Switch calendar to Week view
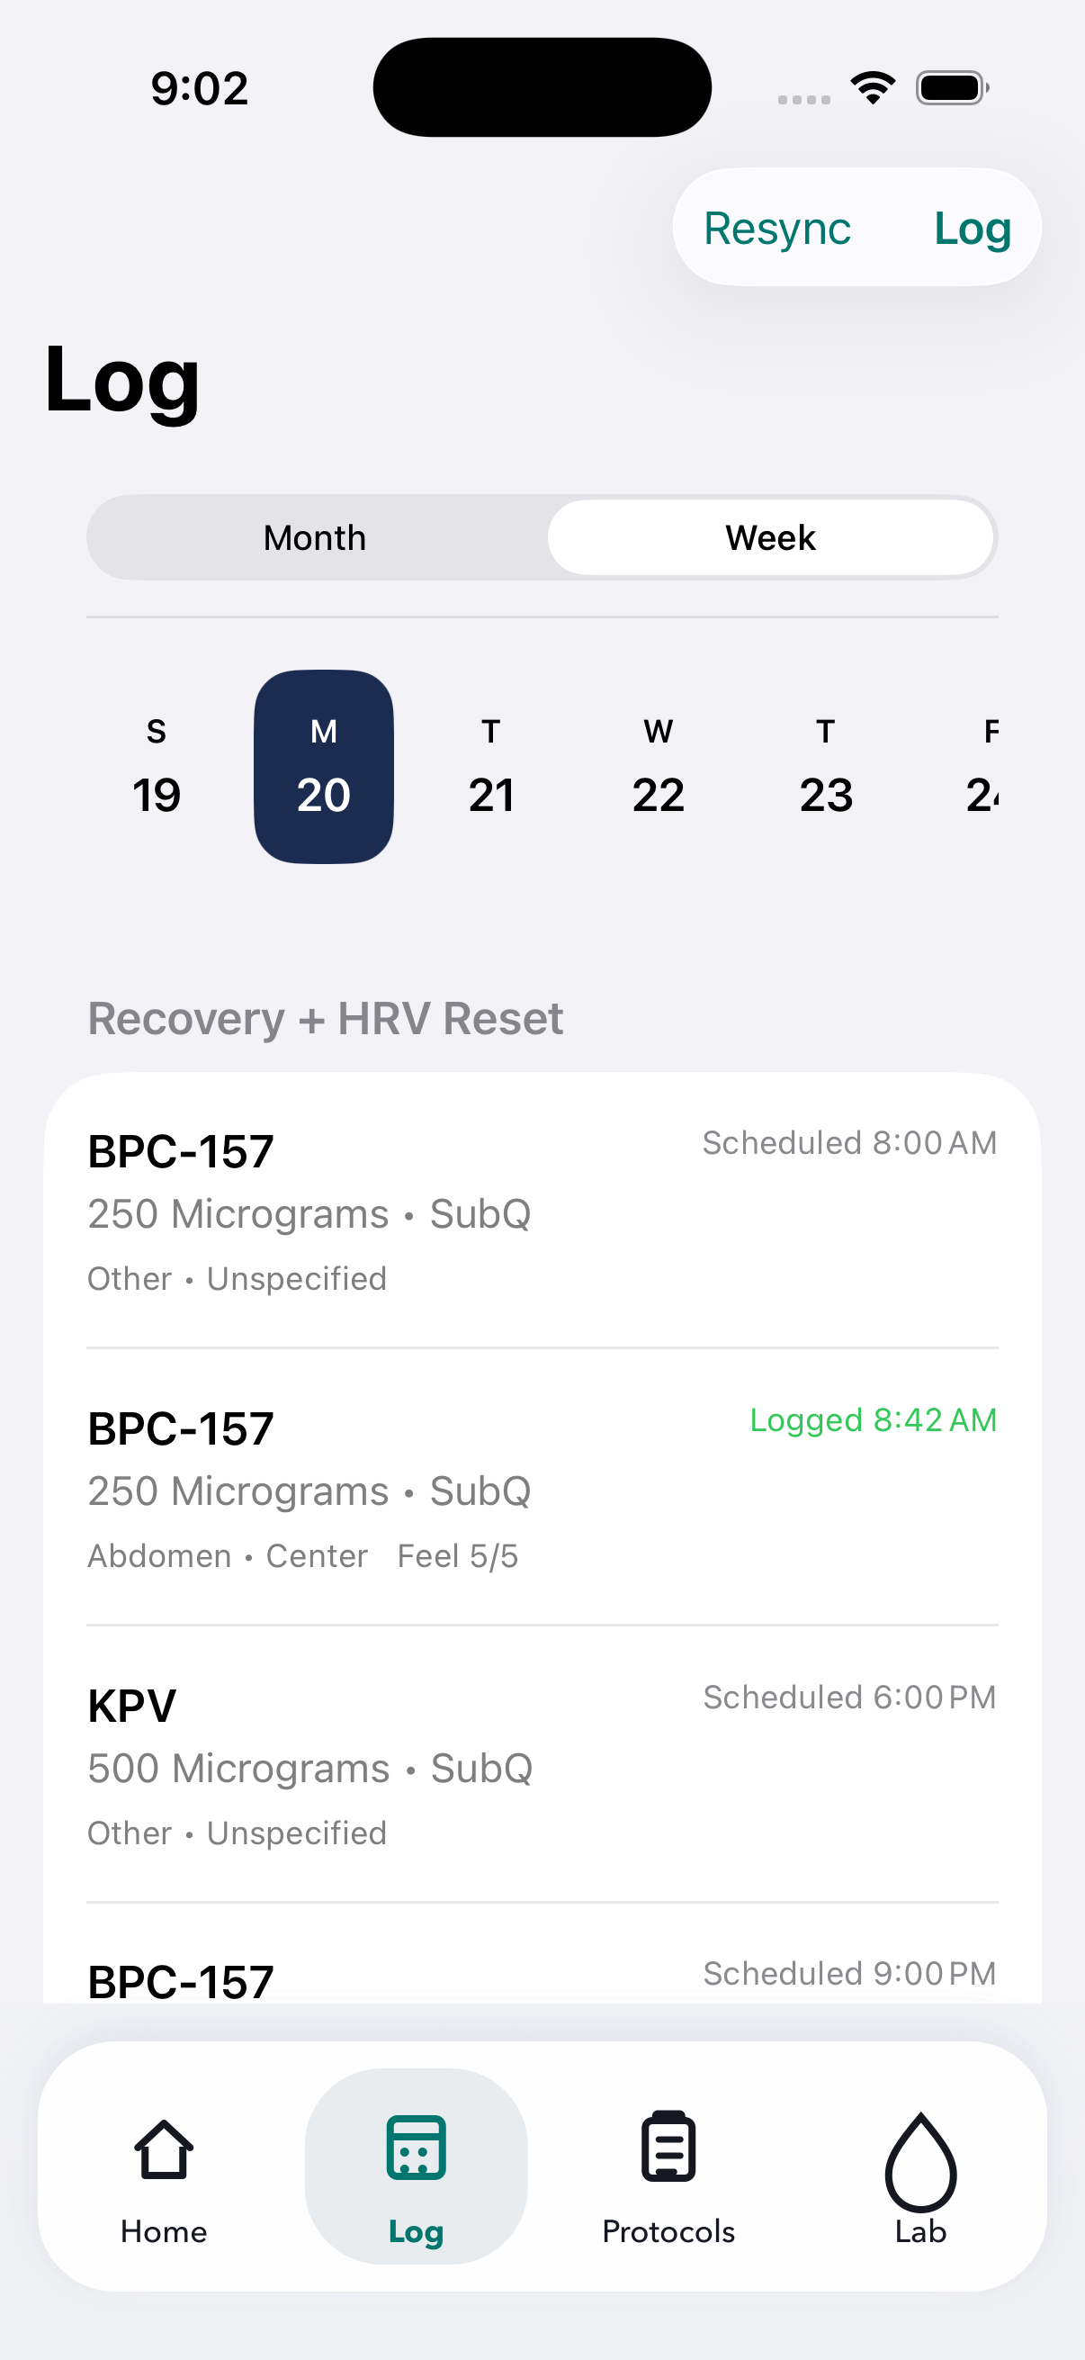 pyautogui.click(x=770, y=537)
